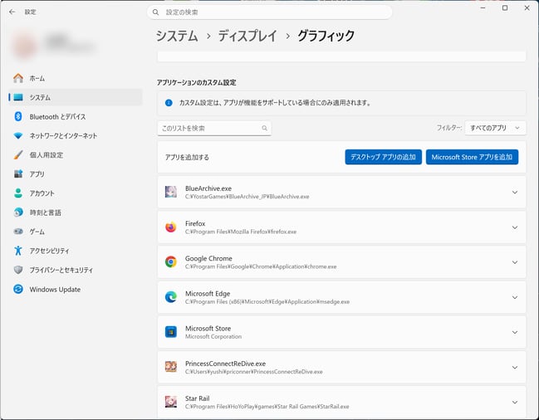Select Bluetooth とデバイス in the sidebar
The image size is (539, 420).
[x=76, y=117]
